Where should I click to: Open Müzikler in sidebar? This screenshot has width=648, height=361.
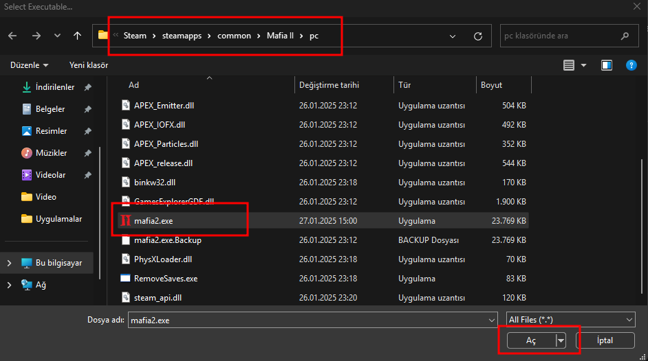(x=51, y=152)
